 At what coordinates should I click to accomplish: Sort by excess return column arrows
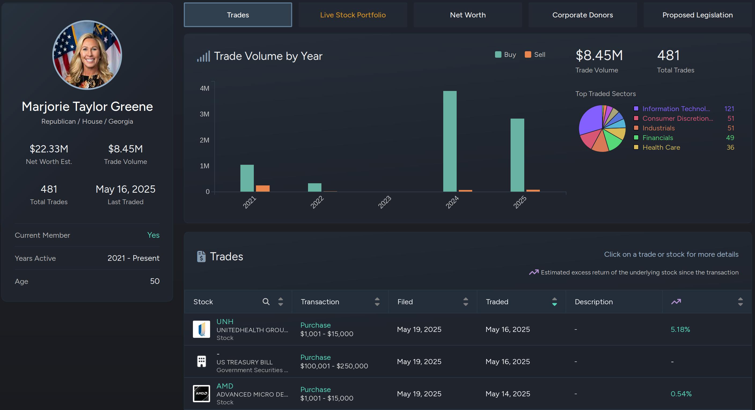tap(740, 302)
